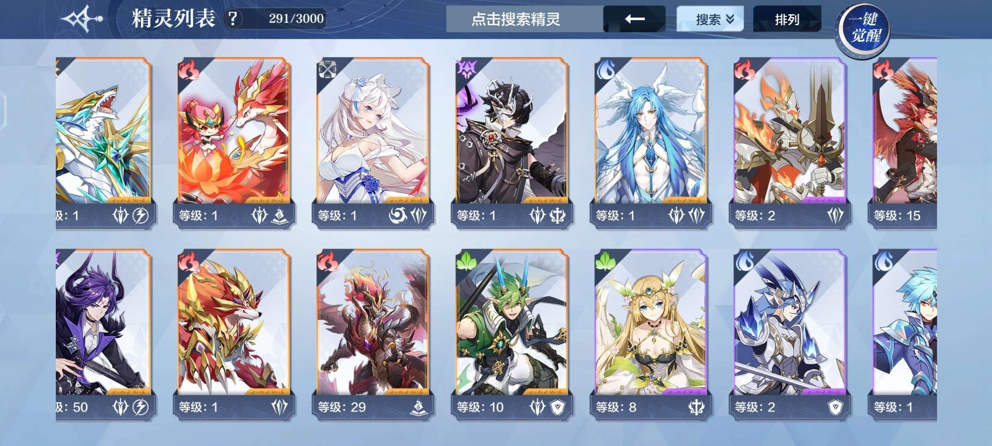This screenshot has width=992, height=446.
Task: Click the backspace arrow button
Action: [634, 19]
